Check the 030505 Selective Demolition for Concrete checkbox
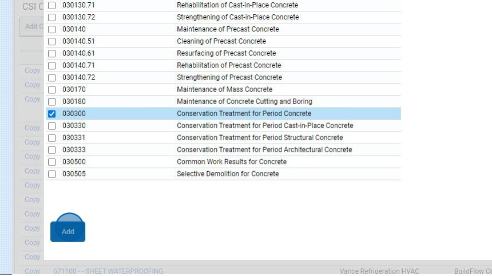This screenshot has height=276, width=492. [51, 174]
